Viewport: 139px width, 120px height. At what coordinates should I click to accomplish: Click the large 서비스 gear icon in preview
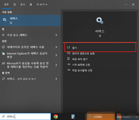[100, 20]
